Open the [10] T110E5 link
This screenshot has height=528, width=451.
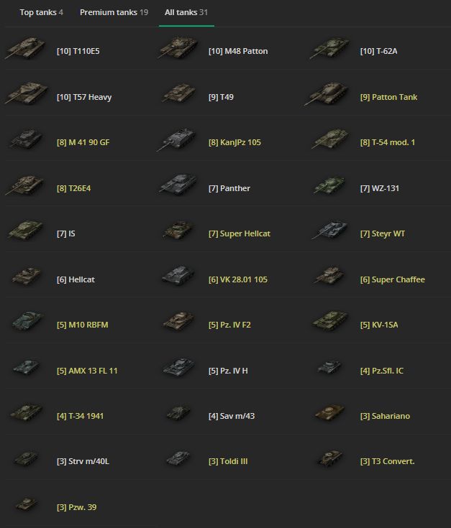click(78, 51)
